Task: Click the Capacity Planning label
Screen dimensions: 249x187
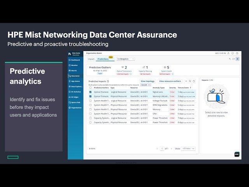Action: pos(145,71)
